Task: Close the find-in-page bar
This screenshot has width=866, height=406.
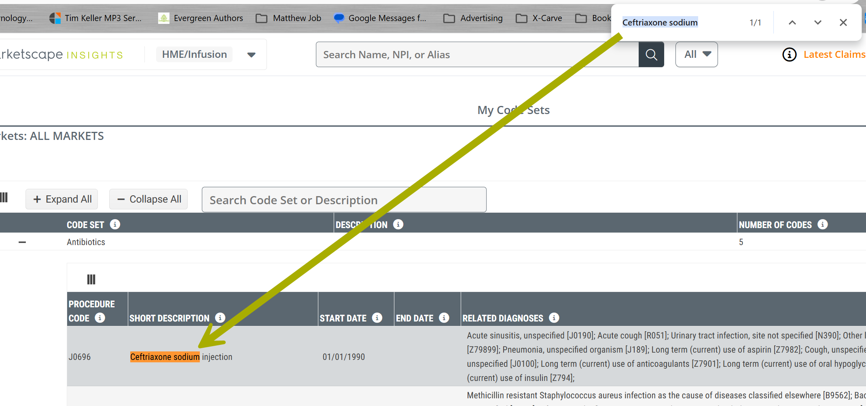Action: pos(843,23)
